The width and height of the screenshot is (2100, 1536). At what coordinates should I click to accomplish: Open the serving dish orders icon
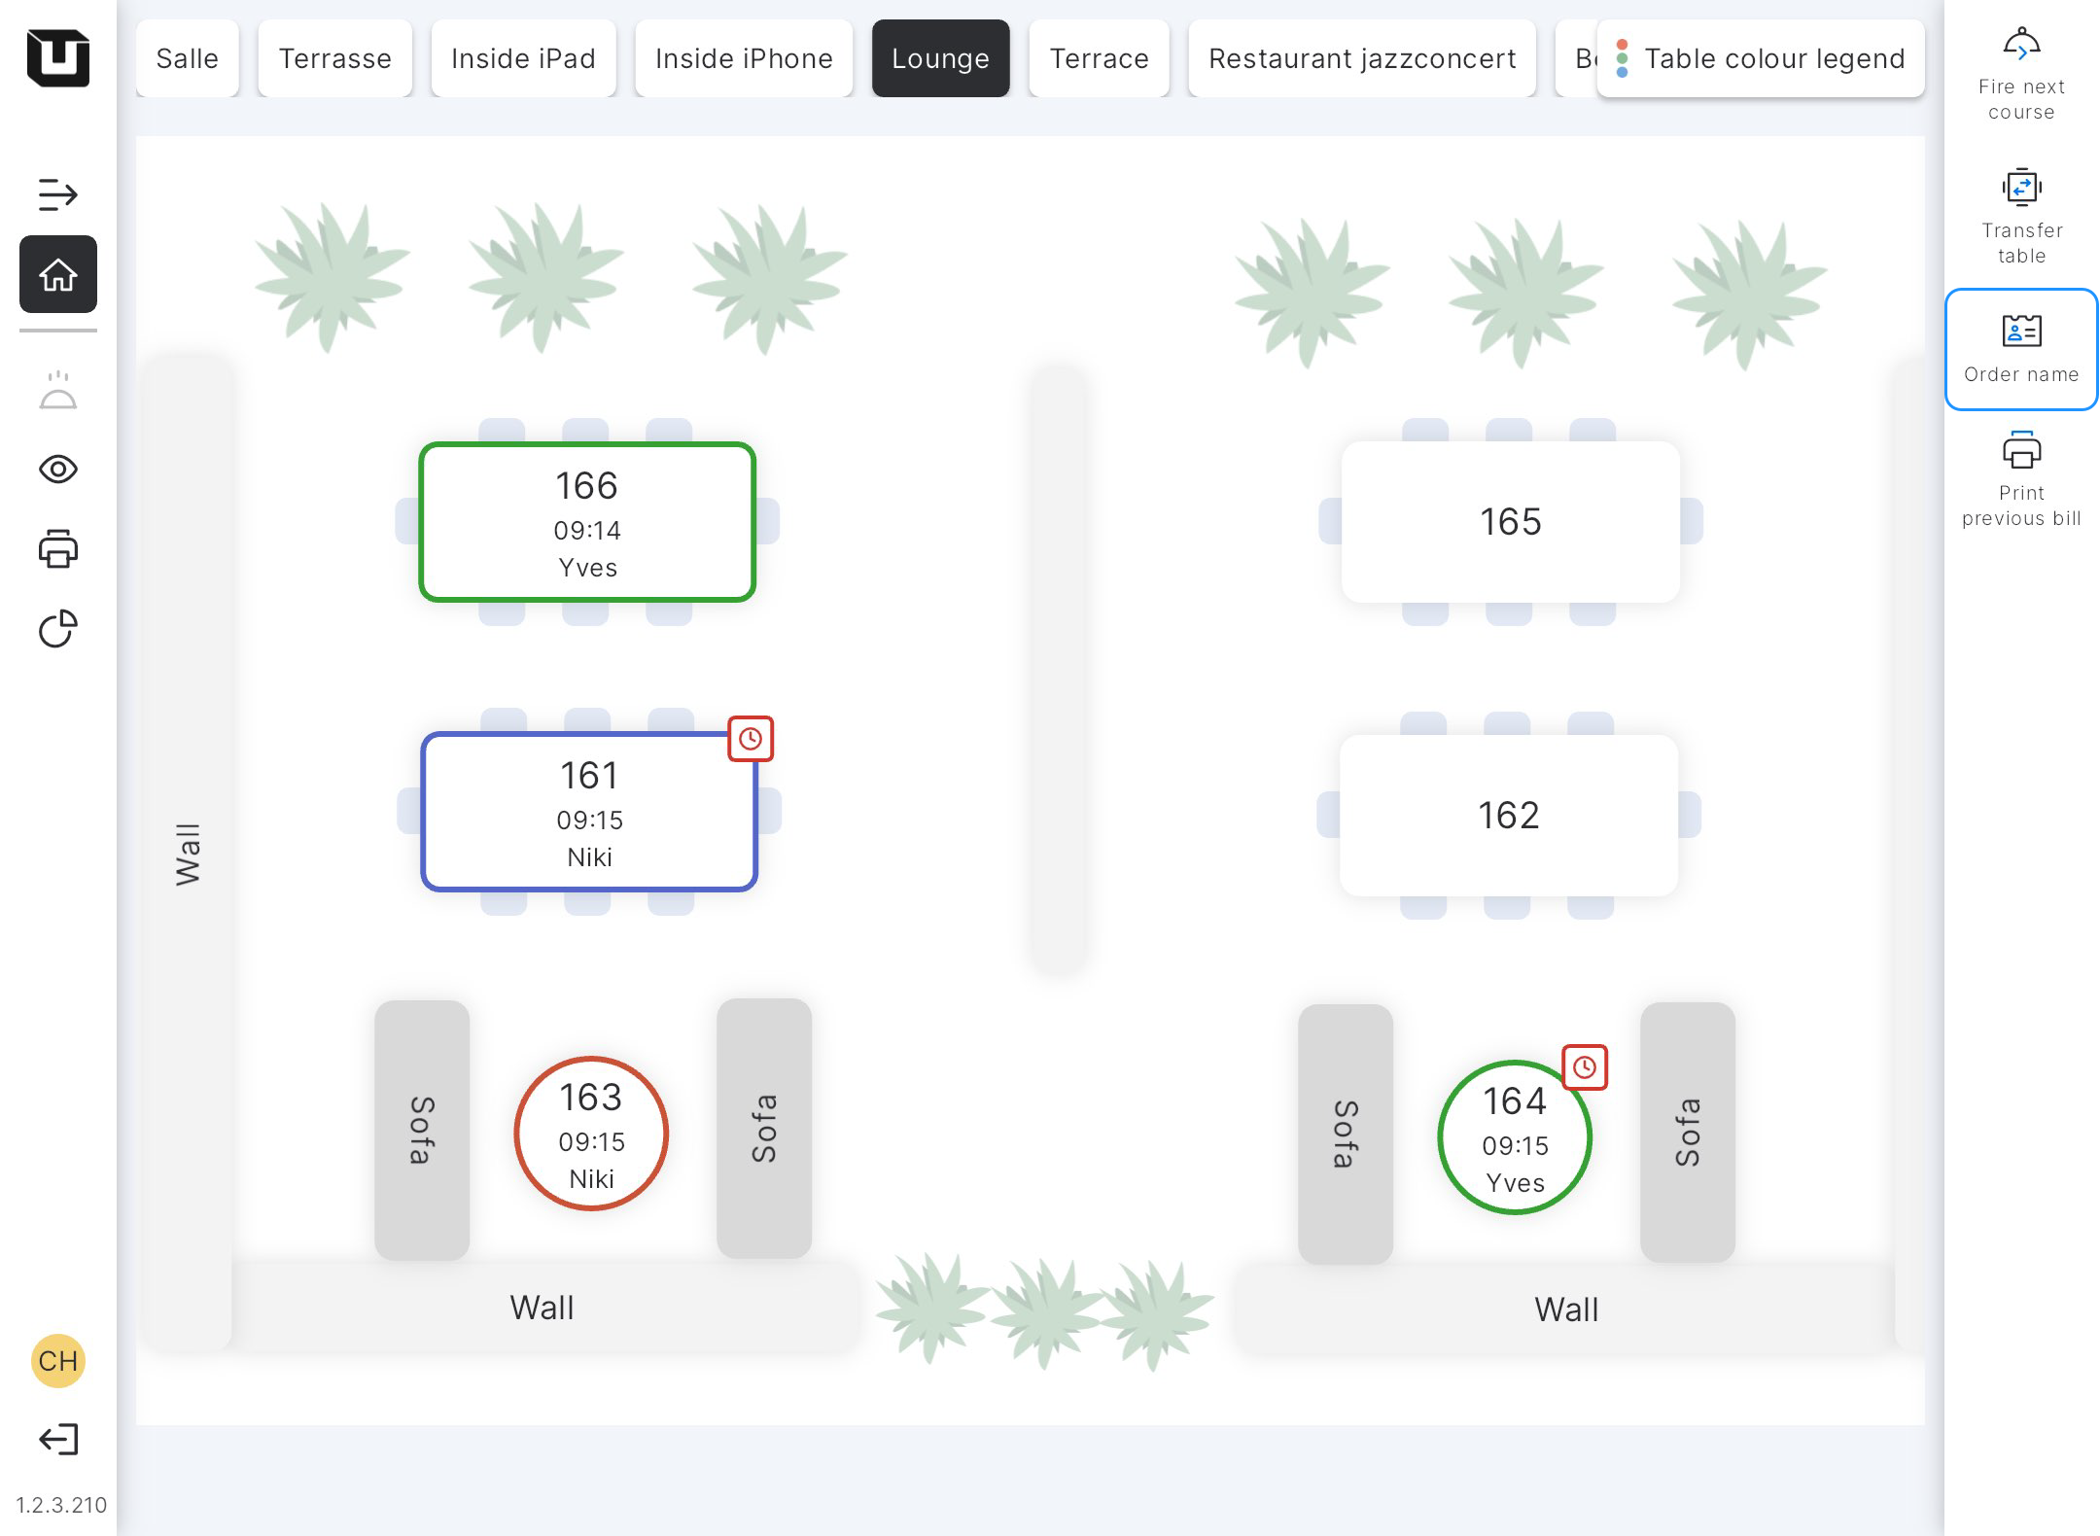[x=58, y=391]
